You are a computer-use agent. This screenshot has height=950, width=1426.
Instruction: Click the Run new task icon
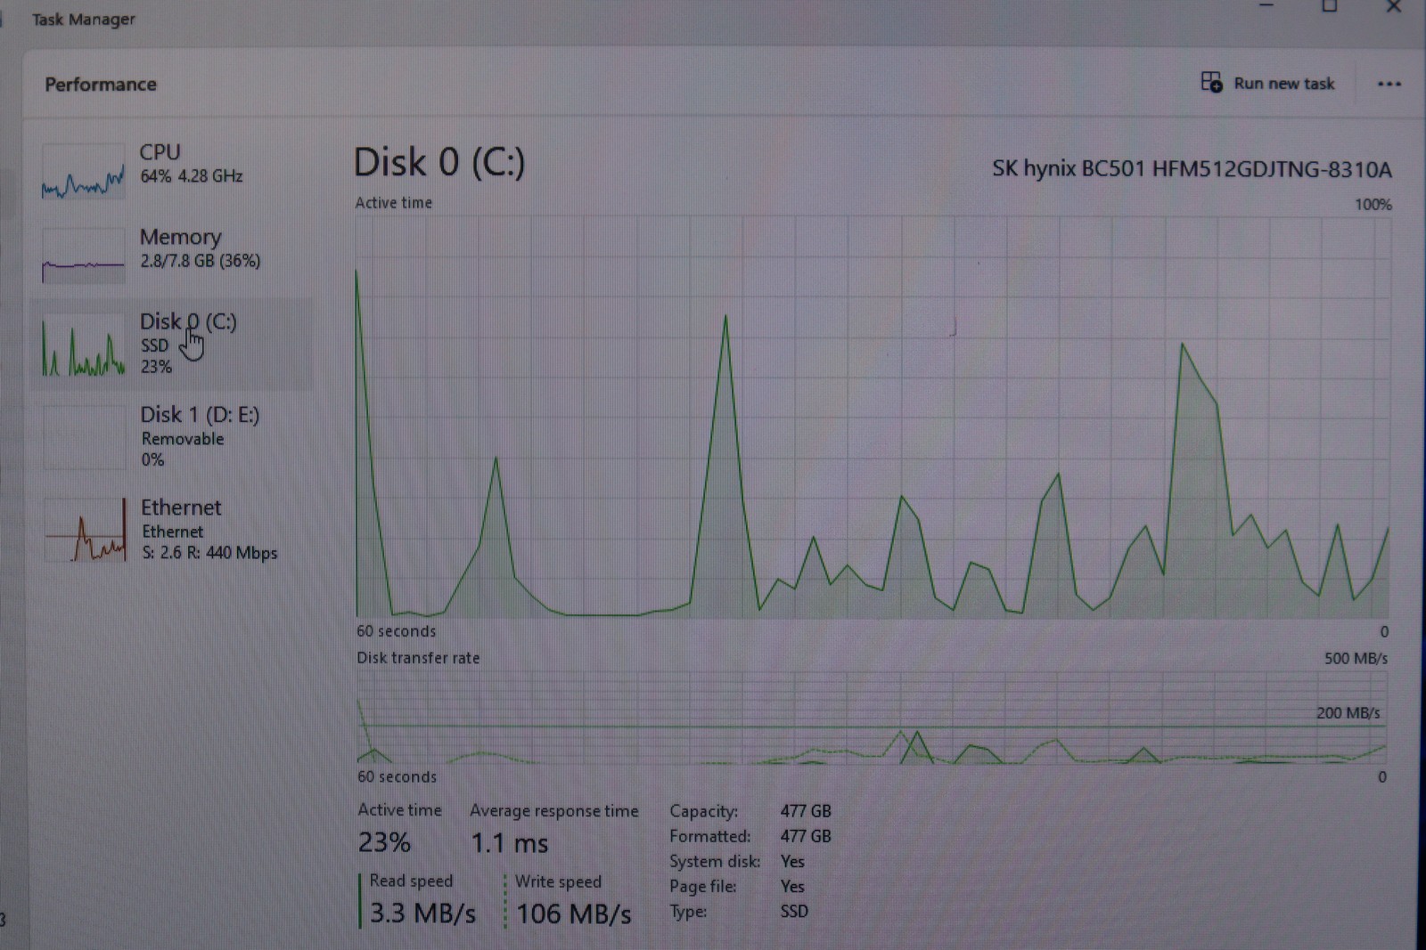[1211, 83]
